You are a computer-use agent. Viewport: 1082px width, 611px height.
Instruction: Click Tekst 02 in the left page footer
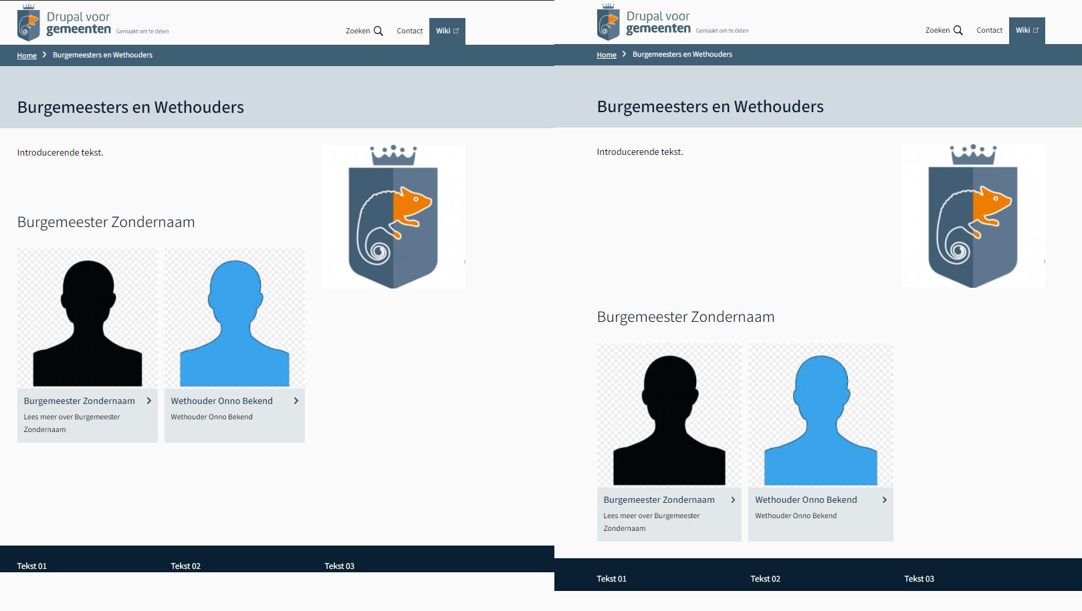[185, 566]
